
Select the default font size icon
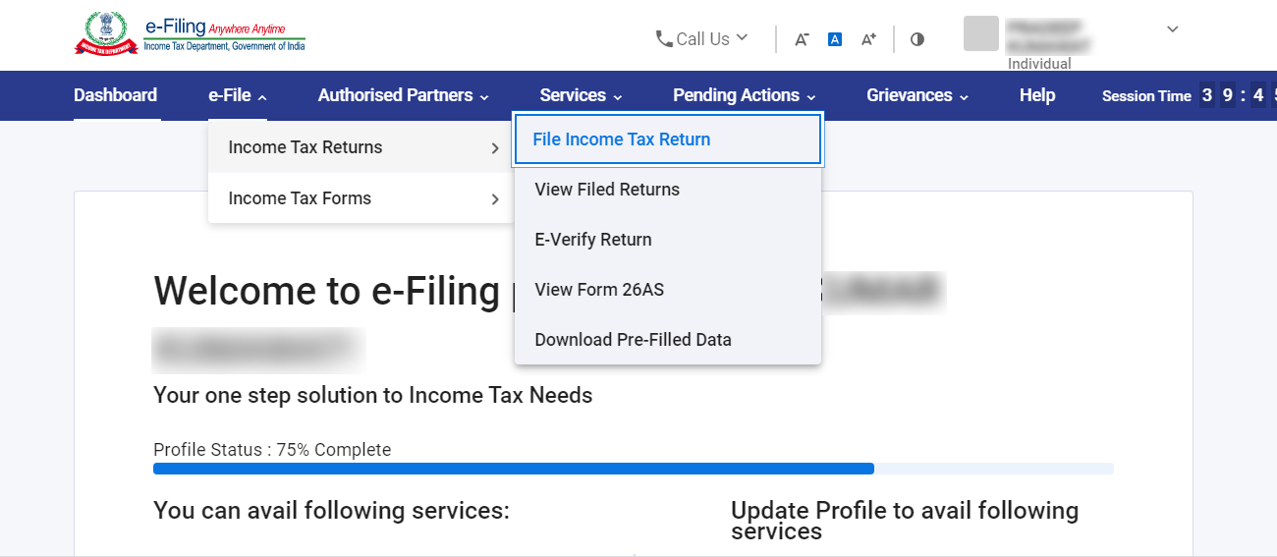[x=835, y=39]
